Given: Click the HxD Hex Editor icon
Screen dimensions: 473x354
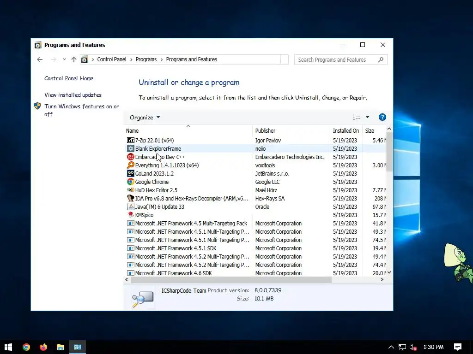Looking at the screenshot, I should 131,190.
